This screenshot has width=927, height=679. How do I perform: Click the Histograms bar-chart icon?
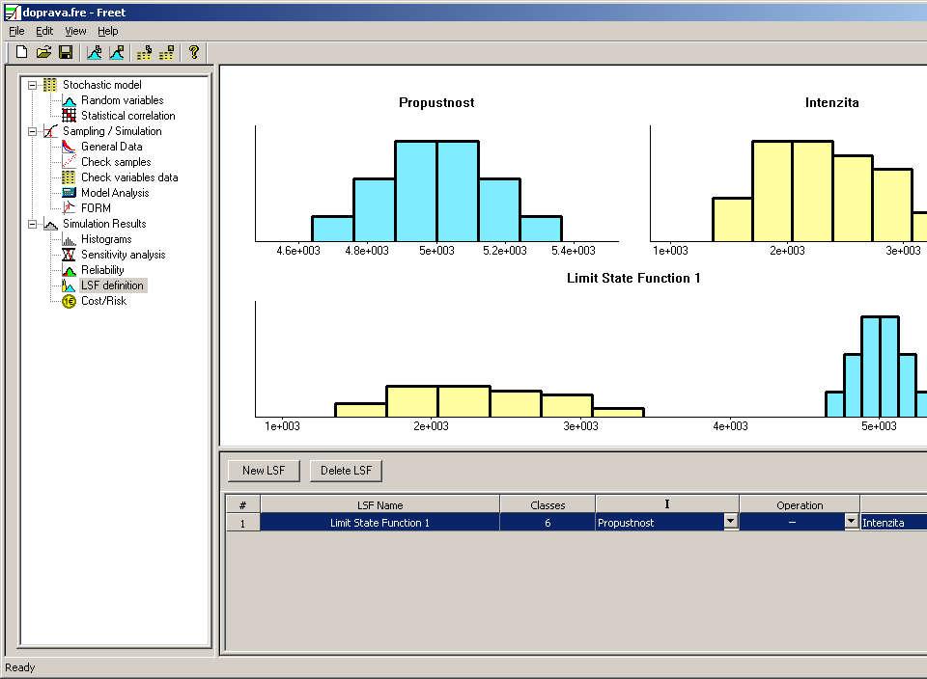70,239
